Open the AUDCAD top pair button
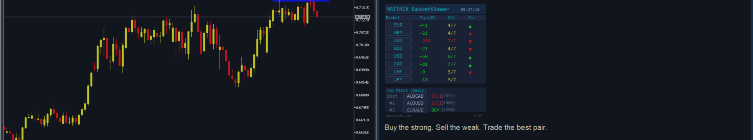 point(415,96)
